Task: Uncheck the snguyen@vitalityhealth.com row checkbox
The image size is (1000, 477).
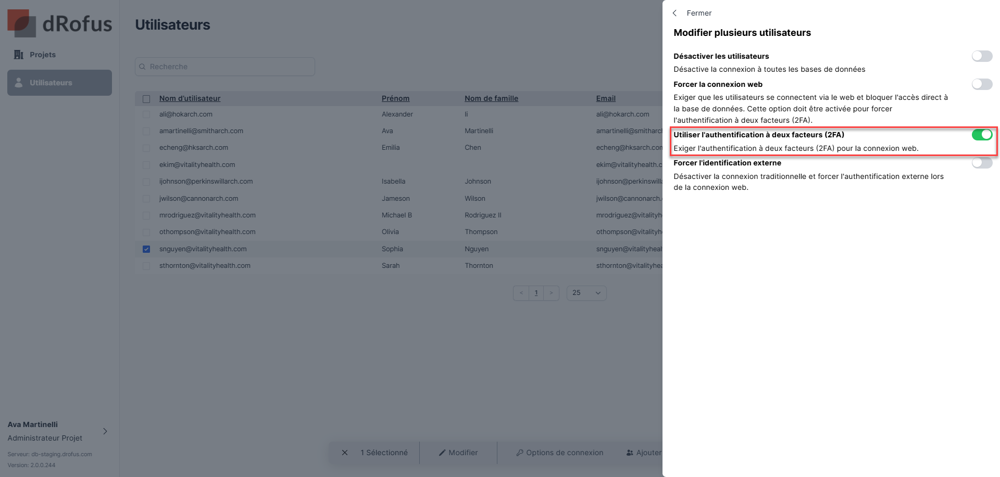Action: [x=146, y=249]
